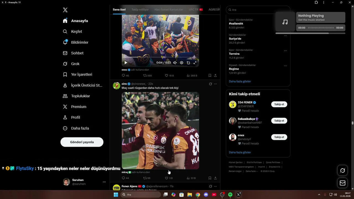This screenshot has width=354, height=199.
Task: Open #sallandık trending topic
Action: pos(236,24)
